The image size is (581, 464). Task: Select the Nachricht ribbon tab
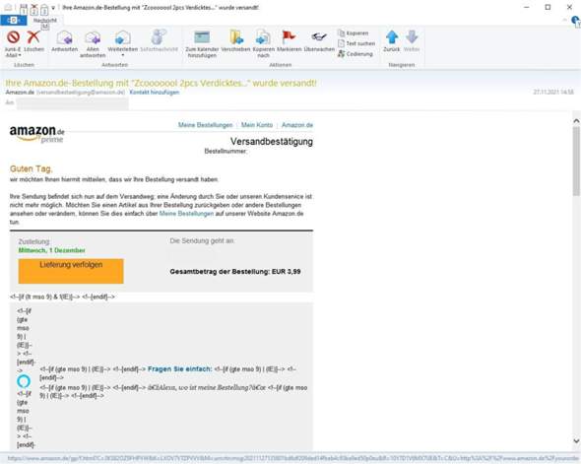(45, 21)
